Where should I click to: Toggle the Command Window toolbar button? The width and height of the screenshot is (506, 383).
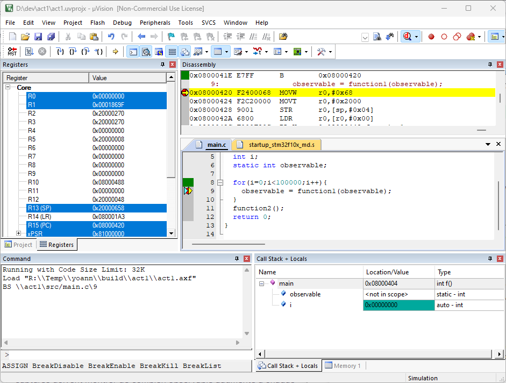pos(132,52)
